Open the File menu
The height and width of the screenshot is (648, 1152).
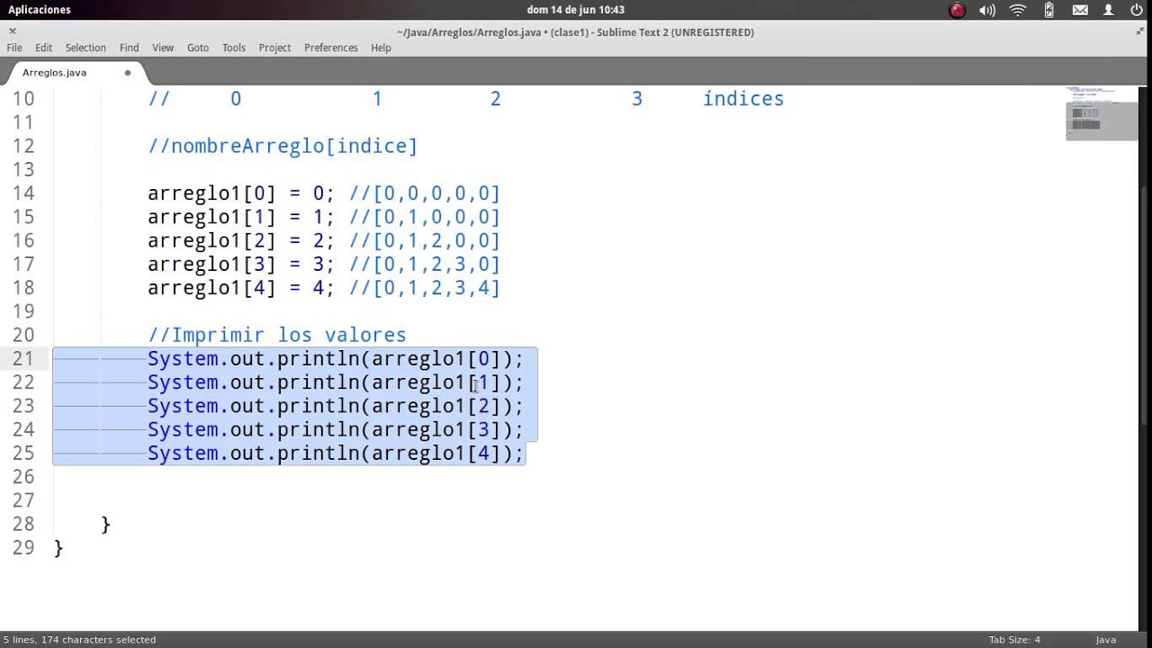(14, 48)
